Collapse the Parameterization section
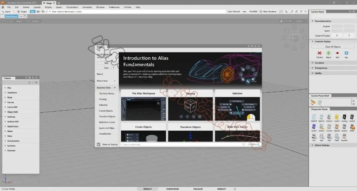357x191 pixels. click(313, 21)
